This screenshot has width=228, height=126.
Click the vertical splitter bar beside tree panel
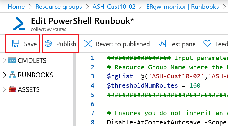(75, 89)
